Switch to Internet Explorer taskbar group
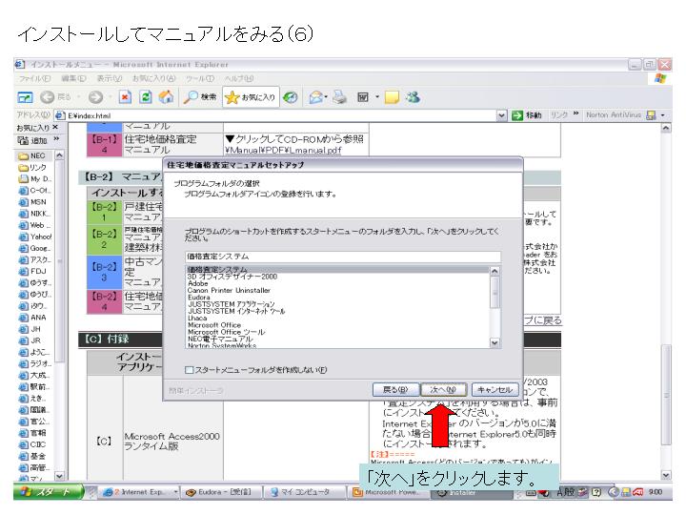 click(x=139, y=492)
